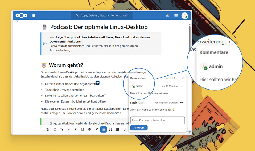Click the dark comment marker after 'organisieren'
The image size is (255, 151).
(98, 83)
